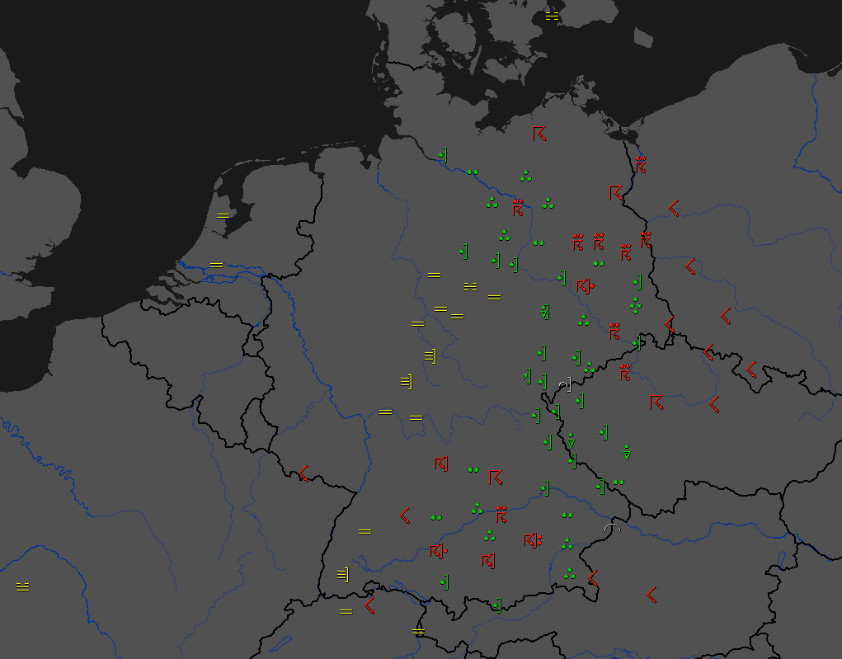Click the red lightning symbol in Baden-Württemberg
Viewport: 842px width, 659px height.
pyautogui.click(x=405, y=515)
